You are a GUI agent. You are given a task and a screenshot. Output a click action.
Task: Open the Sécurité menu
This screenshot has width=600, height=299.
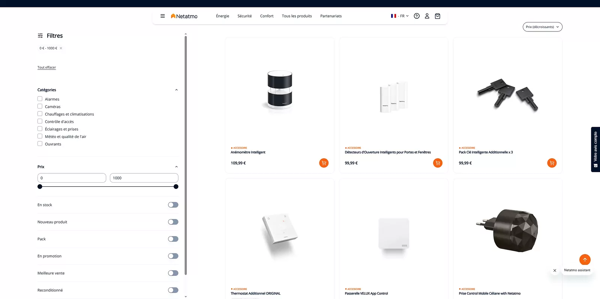point(244,16)
